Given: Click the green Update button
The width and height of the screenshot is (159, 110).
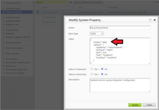Looking at the screenshot, I should [x=135, y=105].
